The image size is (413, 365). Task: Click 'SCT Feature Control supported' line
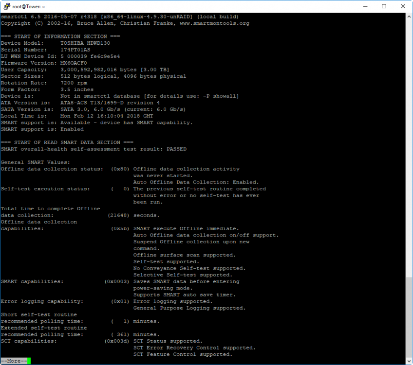coord(183,354)
